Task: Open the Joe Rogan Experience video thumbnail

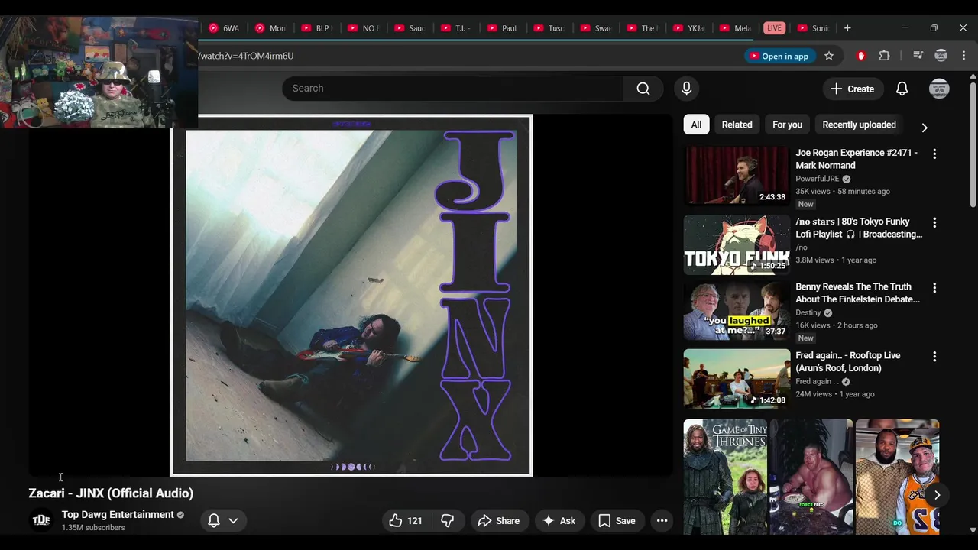Action: click(737, 176)
